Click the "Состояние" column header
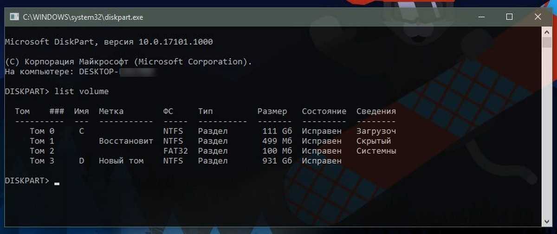Viewport: 557px width, 234px height. point(324,111)
